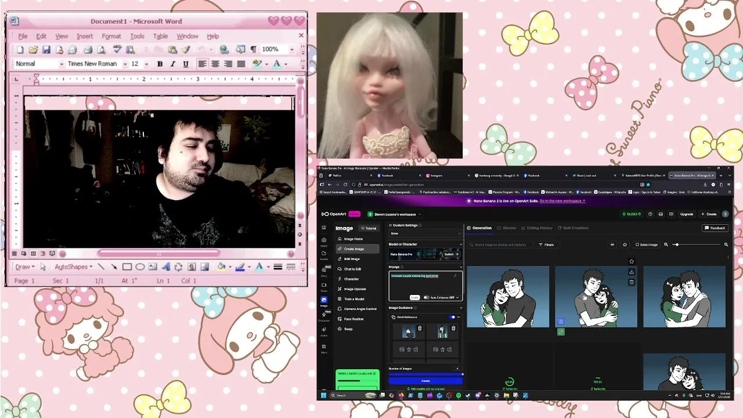Click the blue Create button in OpenArt
743x418 pixels.
pyautogui.click(x=425, y=381)
